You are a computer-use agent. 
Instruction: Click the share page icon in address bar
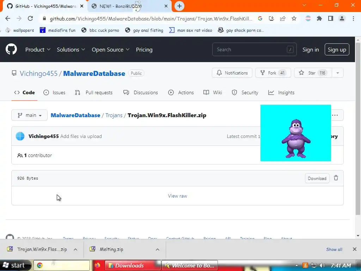[283, 18]
